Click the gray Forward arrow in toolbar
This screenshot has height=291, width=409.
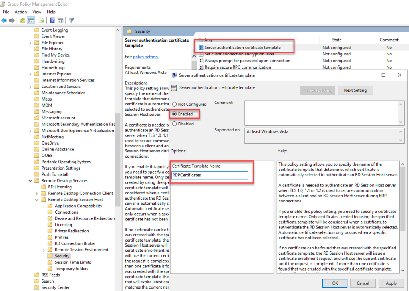tap(12, 20)
